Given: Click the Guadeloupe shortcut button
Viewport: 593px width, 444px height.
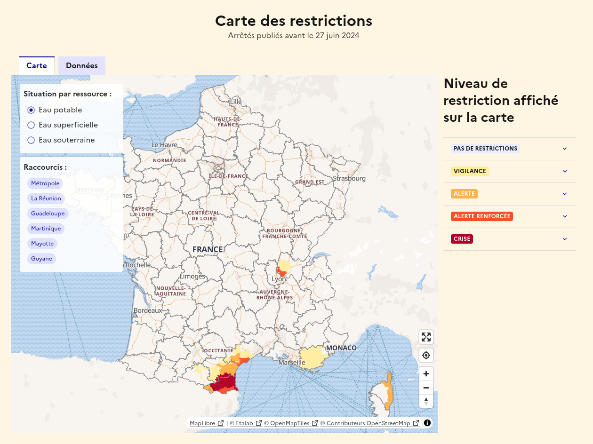Looking at the screenshot, I should (x=48, y=214).
